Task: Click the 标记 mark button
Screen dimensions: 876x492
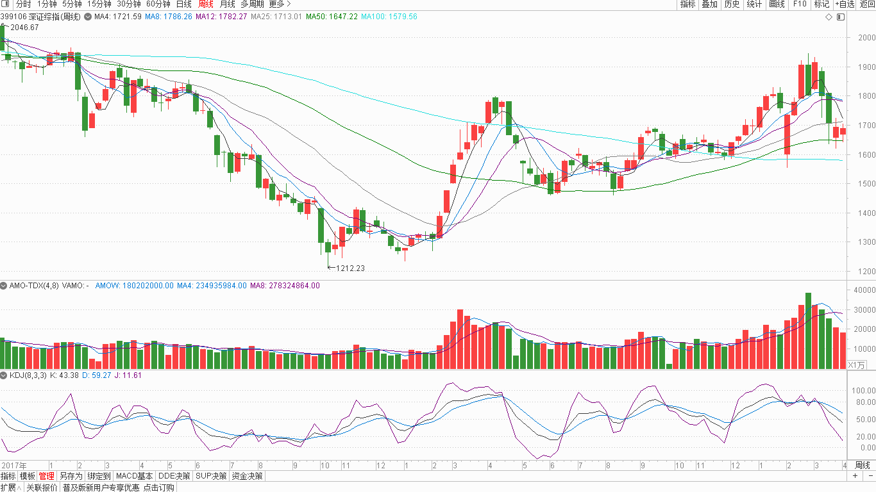Action: 821,4
